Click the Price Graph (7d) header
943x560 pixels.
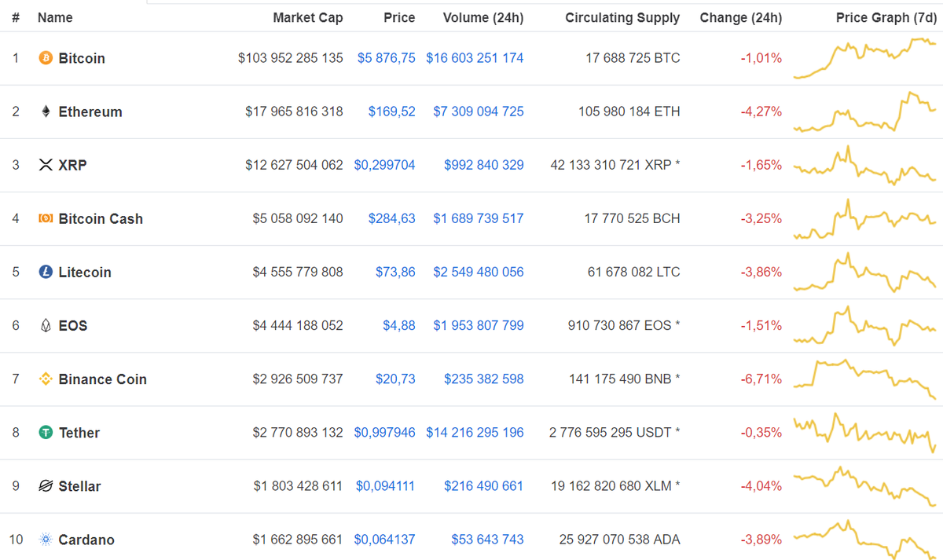[x=886, y=17]
